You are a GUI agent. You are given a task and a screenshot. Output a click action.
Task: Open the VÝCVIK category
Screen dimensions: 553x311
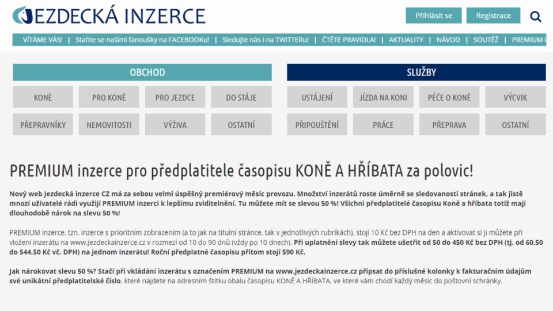(x=515, y=97)
